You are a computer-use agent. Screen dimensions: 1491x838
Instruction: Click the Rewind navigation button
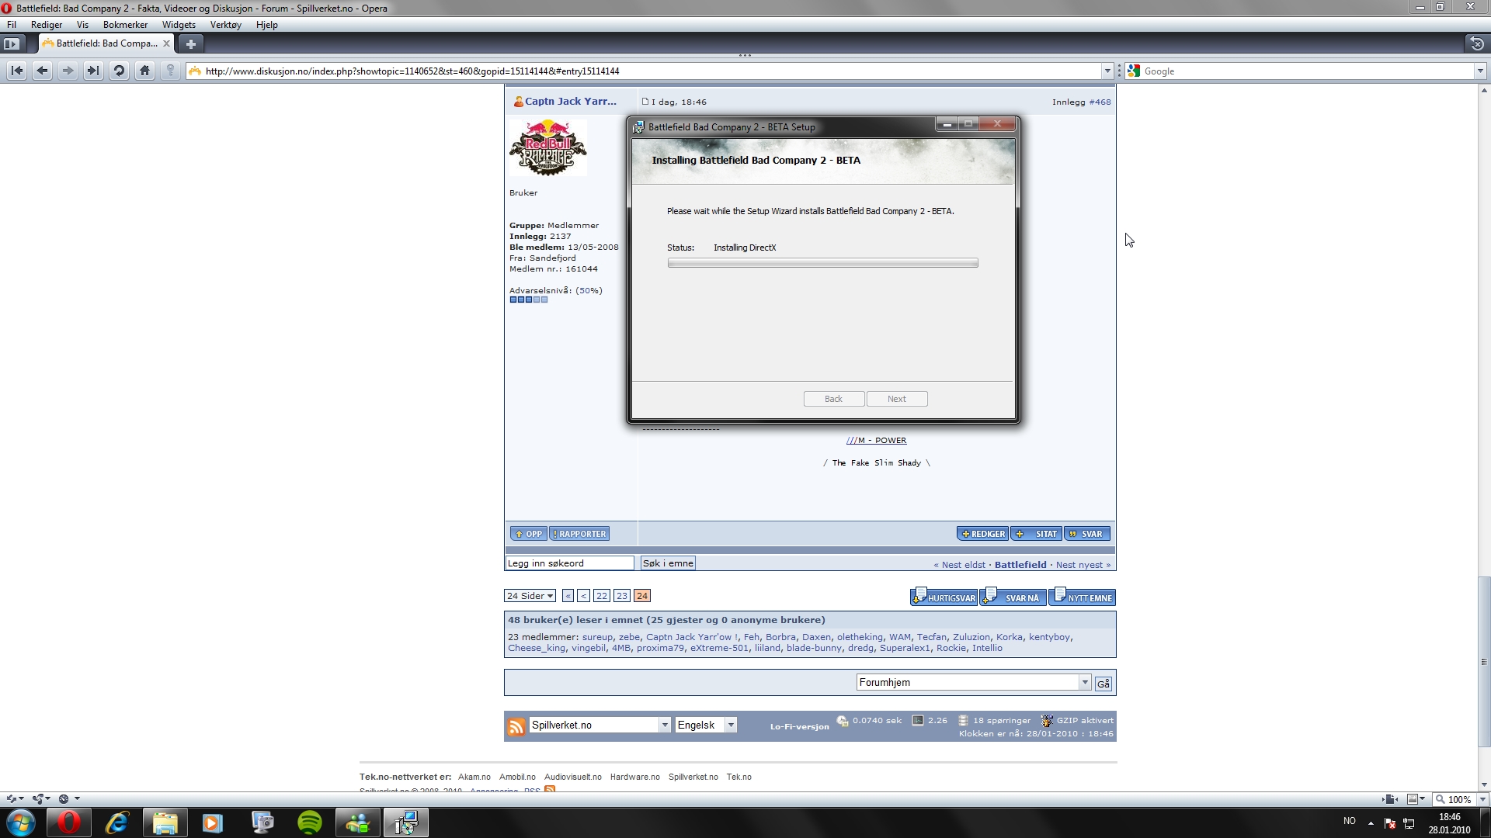[x=17, y=71]
